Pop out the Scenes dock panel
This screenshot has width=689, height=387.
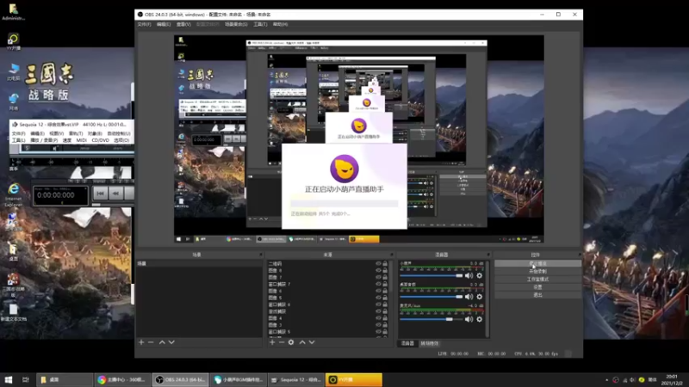click(x=261, y=255)
